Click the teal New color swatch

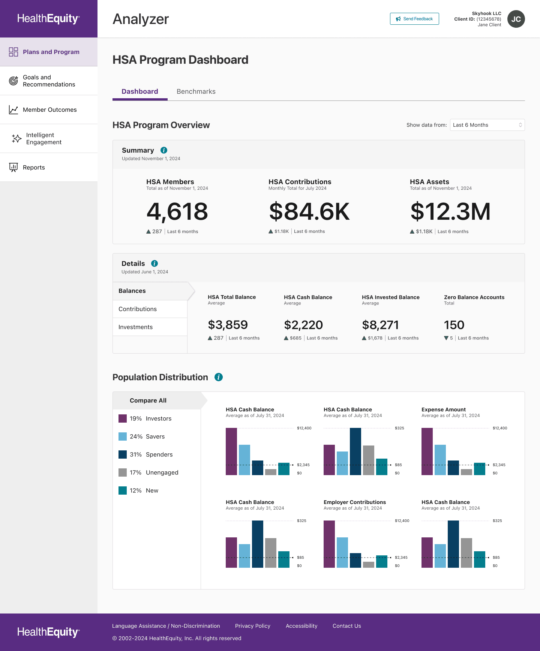click(x=123, y=490)
